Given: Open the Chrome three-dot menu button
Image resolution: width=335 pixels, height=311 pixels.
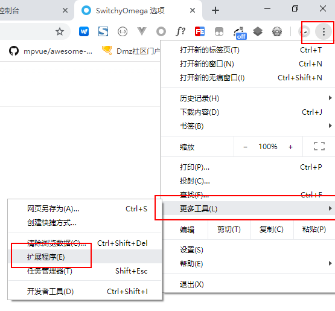Looking at the screenshot, I should 324,31.
